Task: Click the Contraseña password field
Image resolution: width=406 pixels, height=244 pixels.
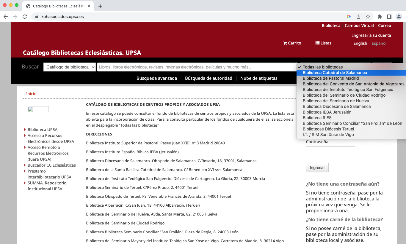Action: tap(330, 151)
